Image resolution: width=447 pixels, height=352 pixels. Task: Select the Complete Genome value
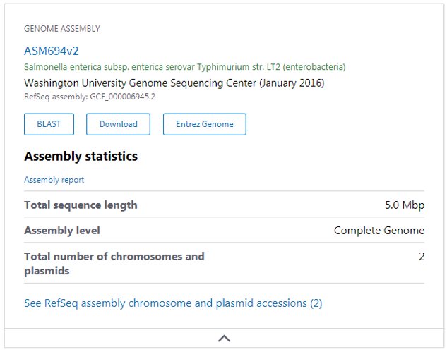point(379,231)
